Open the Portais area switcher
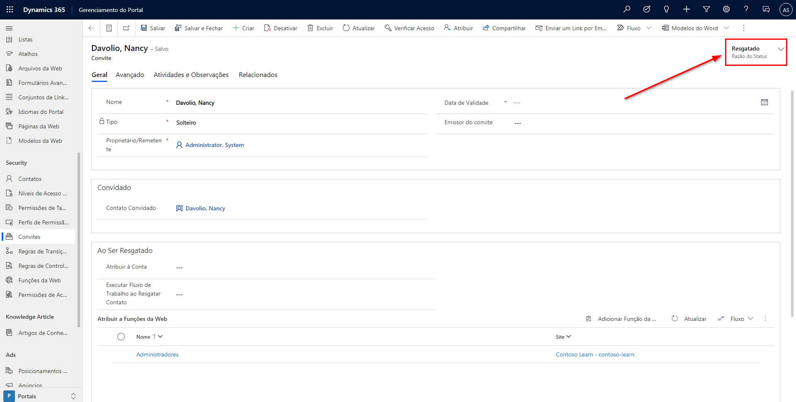This screenshot has height=402, width=796. (x=41, y=396)
